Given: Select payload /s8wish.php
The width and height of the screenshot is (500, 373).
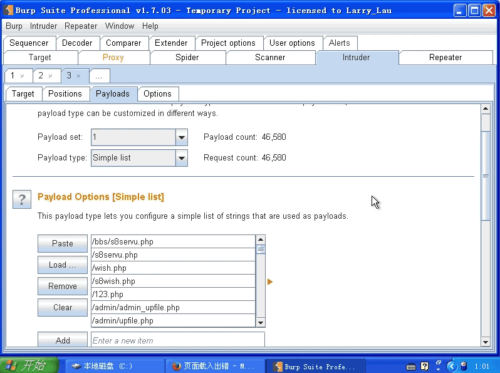Looking at the screenshot, I should click(173, 281).
